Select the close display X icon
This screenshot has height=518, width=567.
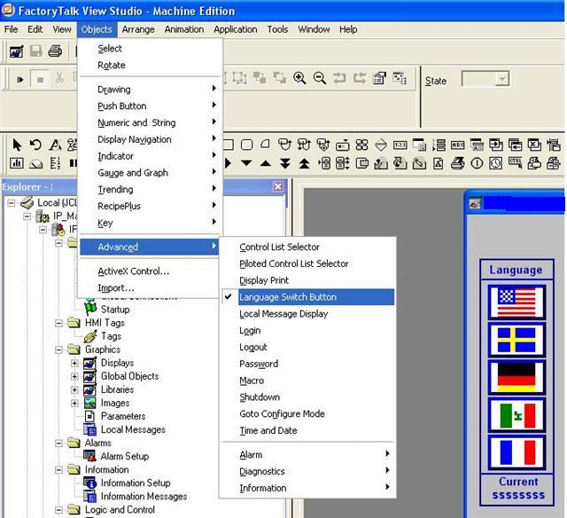534,145
